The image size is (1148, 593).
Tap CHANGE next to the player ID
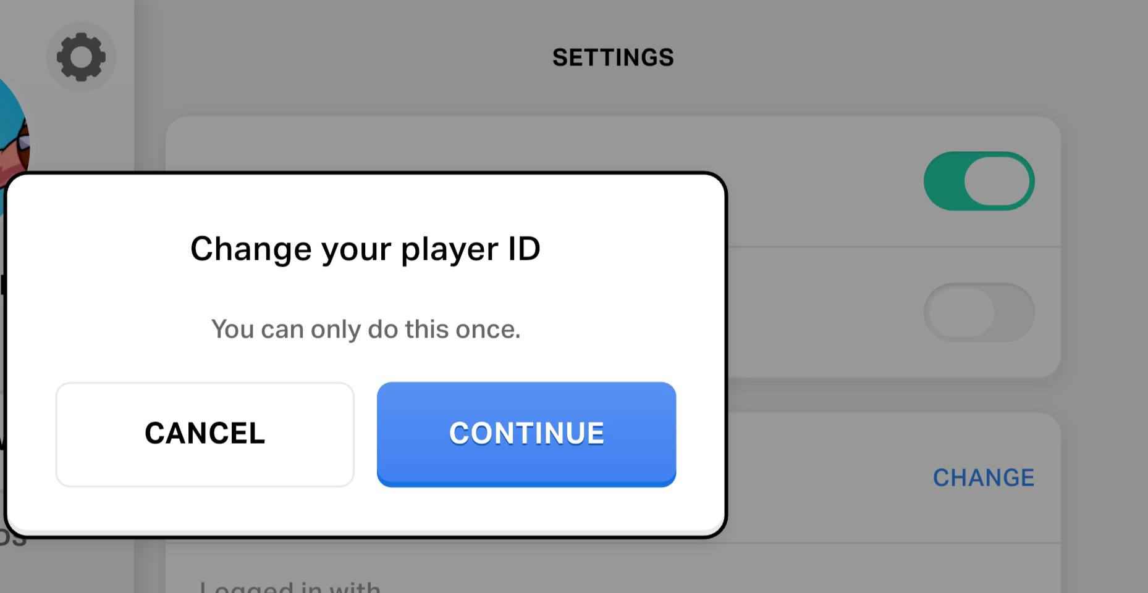983,478
